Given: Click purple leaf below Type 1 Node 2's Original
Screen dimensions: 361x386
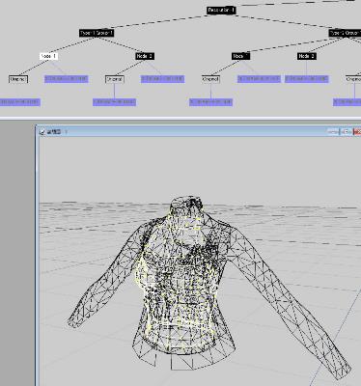Looking at the screenshot, I should tap(114, 102).
